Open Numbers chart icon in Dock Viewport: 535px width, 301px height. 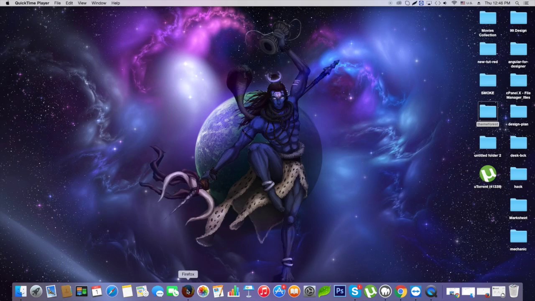234,291
